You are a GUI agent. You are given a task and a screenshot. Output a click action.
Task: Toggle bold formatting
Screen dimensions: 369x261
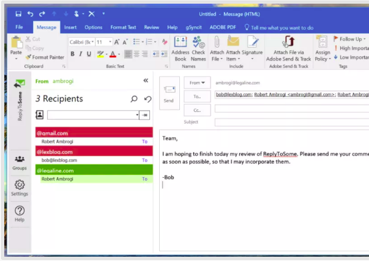(72, 54)
